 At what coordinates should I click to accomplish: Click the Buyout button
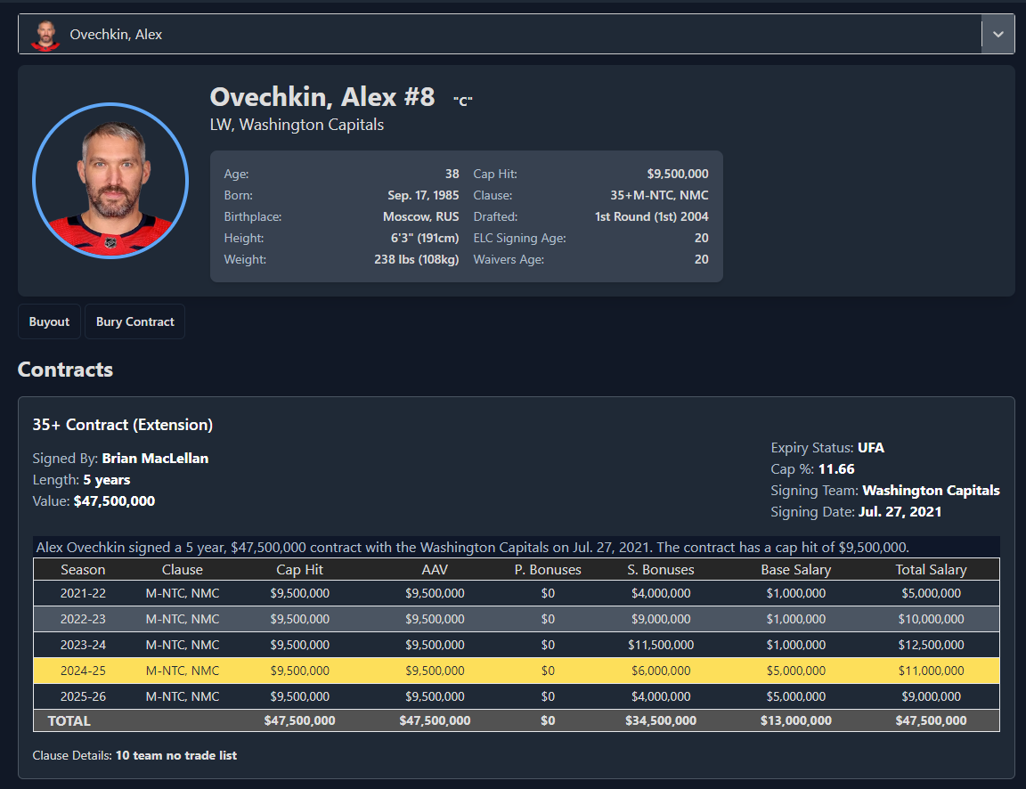[x=49, y=321]
